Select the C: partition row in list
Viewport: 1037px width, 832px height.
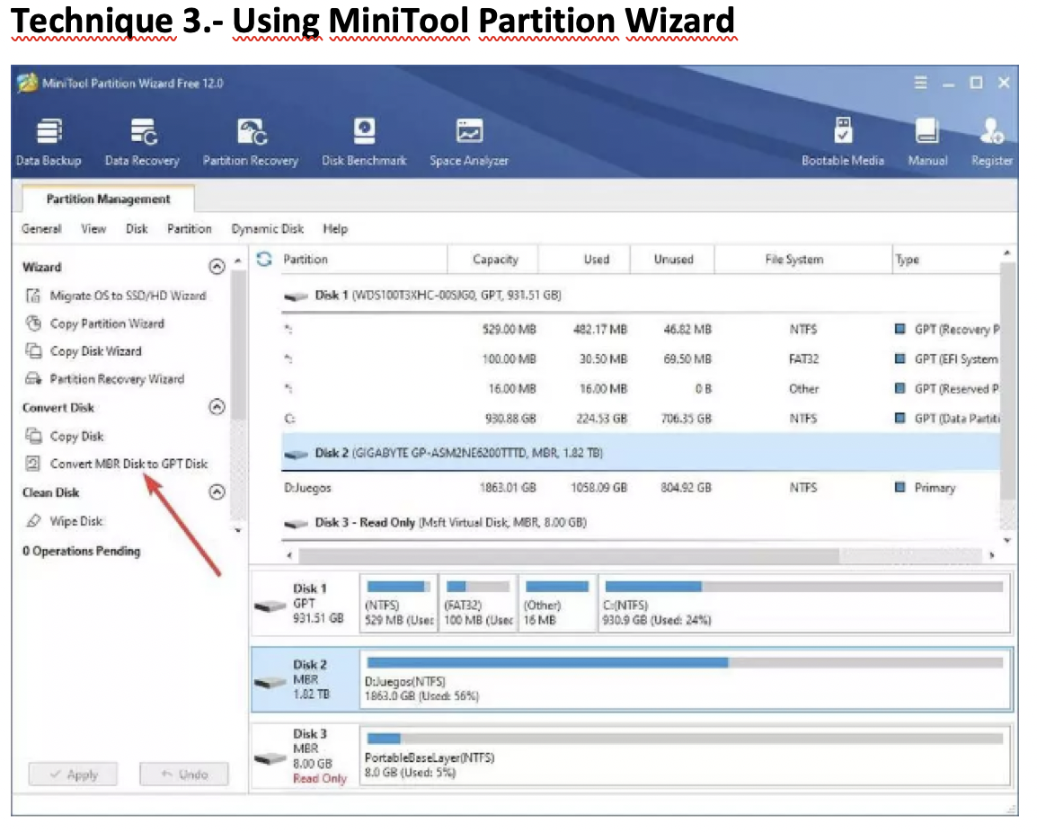(x=640, y=419)
